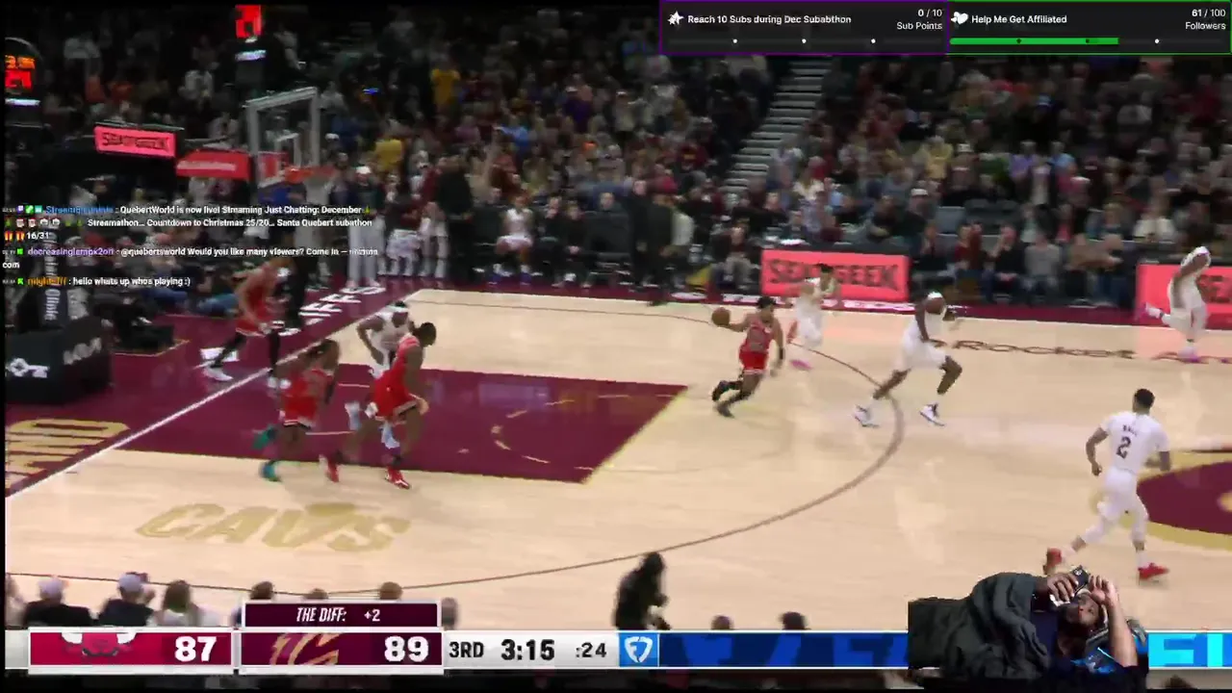Click 'THE DIFF: +2' label
This screenshot has height=693, width=1232.
pos(338,615)
